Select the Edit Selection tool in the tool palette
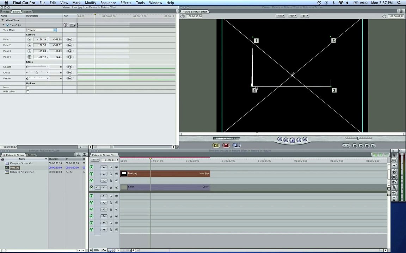Screen dimensions: 406x253 pos(394,160)
